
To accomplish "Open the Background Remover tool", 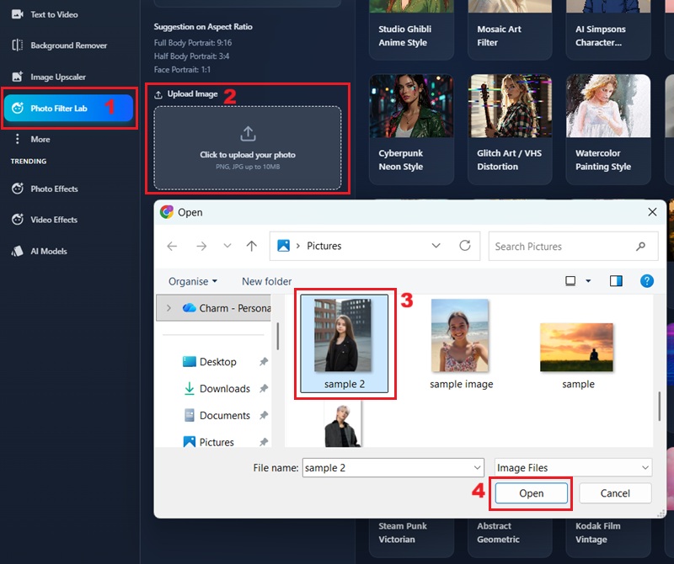I will click(59, 45).
